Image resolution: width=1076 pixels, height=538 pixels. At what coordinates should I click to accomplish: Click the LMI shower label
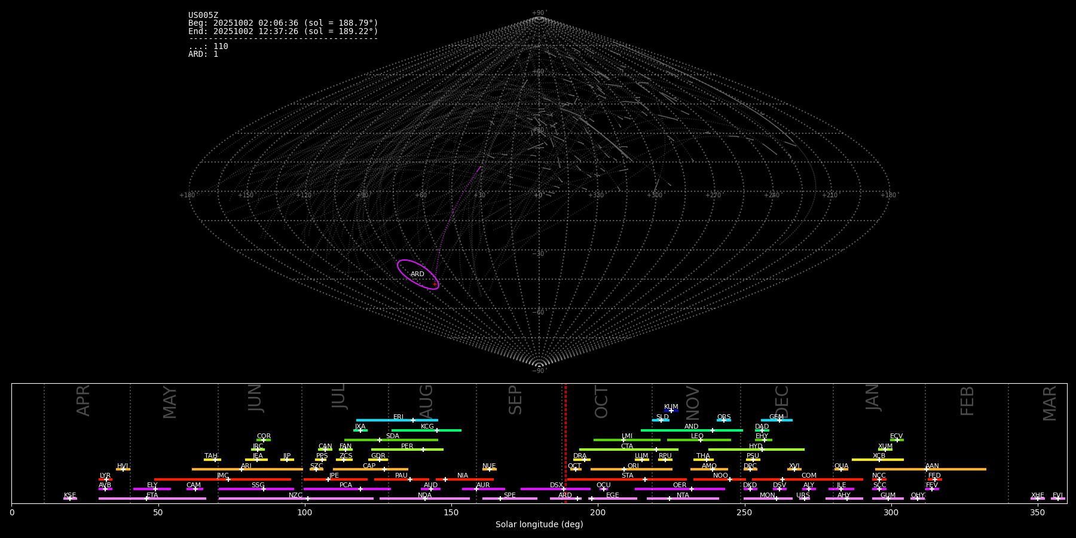tap(626, 436)
